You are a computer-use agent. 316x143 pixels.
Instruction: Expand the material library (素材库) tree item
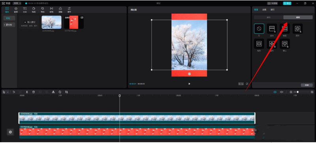tap(9, 25)
